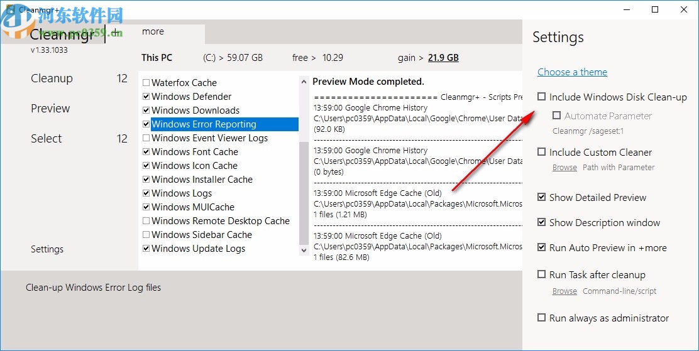Disable Show Description window
699x351 pixels.
[541, 222]
